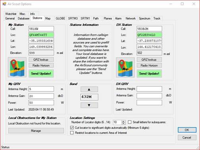The image size is (200, 150).
Task: Click DX Station Elevation field 502
Action: (x=149, y=53)
